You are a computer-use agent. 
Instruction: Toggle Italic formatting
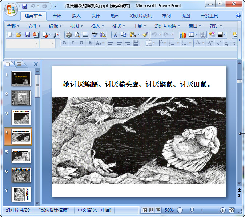(x=72, y=43)
